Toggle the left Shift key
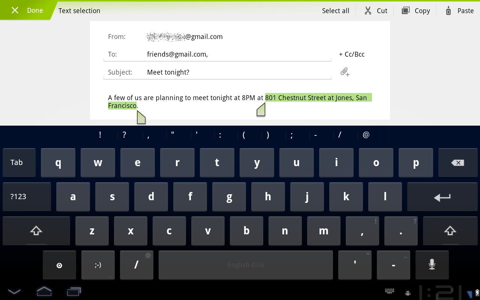This screenshot has width=480, height=300. (36, 231)
